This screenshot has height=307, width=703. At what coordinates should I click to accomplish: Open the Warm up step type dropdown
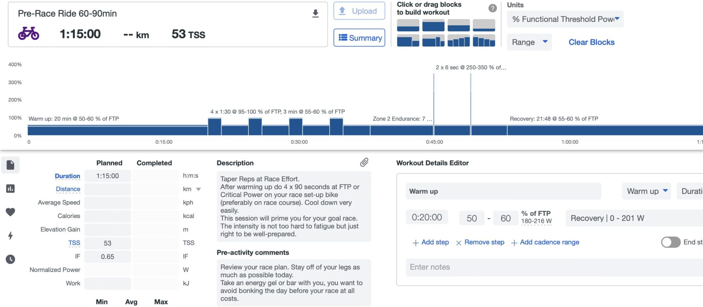click(647, 191)
